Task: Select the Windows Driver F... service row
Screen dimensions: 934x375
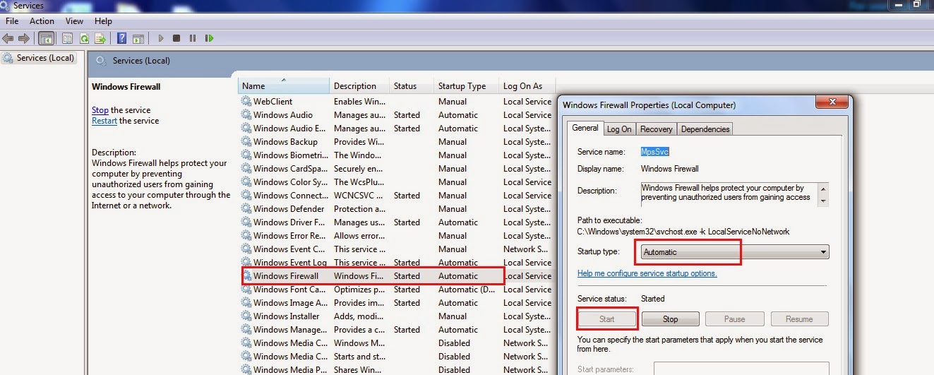Action: pyautogui.click(x=397, y=222)
